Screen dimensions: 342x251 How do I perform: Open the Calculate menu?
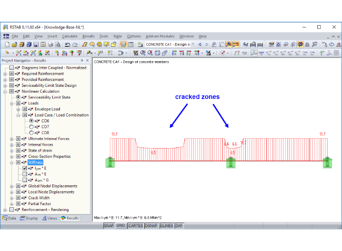click(70, 36)
